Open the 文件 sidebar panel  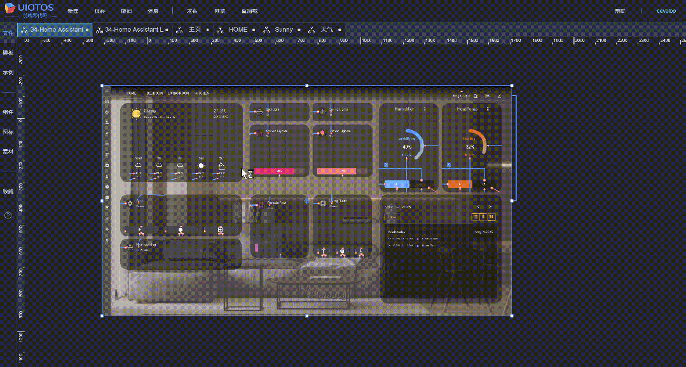click(x=8, y=33)
